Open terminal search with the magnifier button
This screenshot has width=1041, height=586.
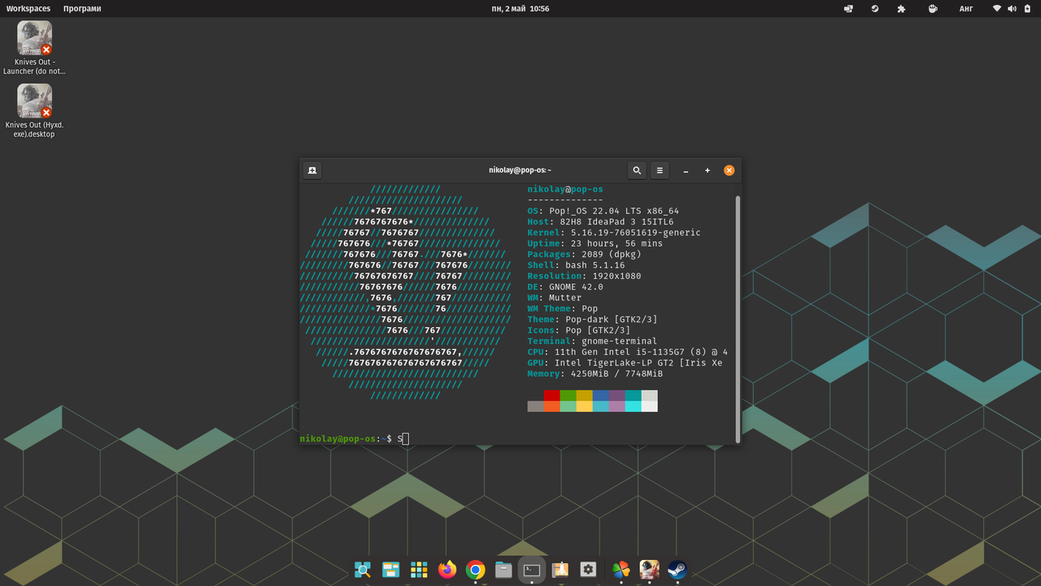tap(637, 170)
